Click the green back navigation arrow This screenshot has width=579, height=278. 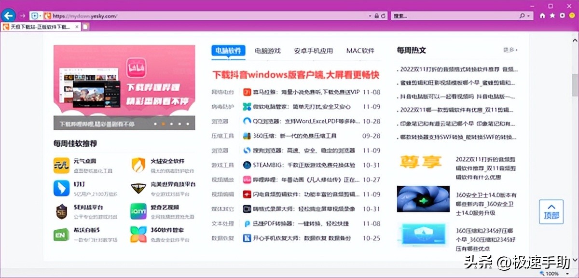pos(9,15)
